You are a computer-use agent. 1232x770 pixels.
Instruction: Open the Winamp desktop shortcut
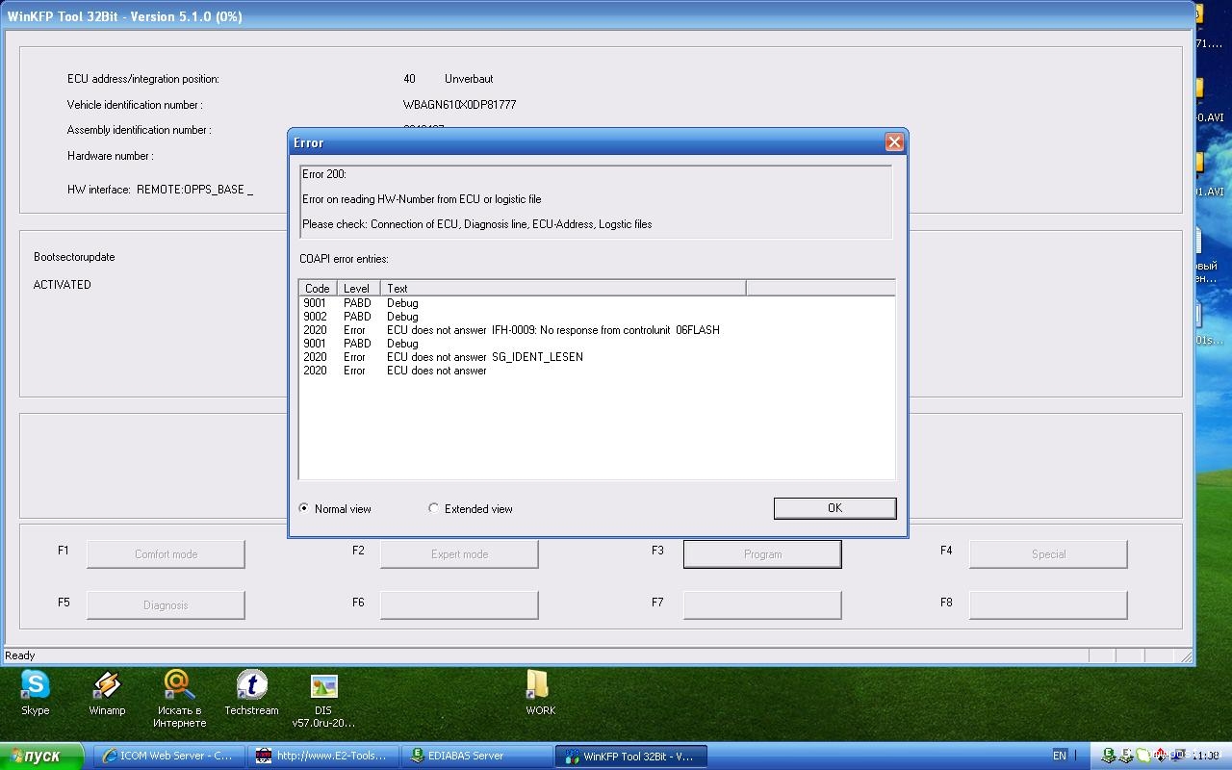coord(107,686)
